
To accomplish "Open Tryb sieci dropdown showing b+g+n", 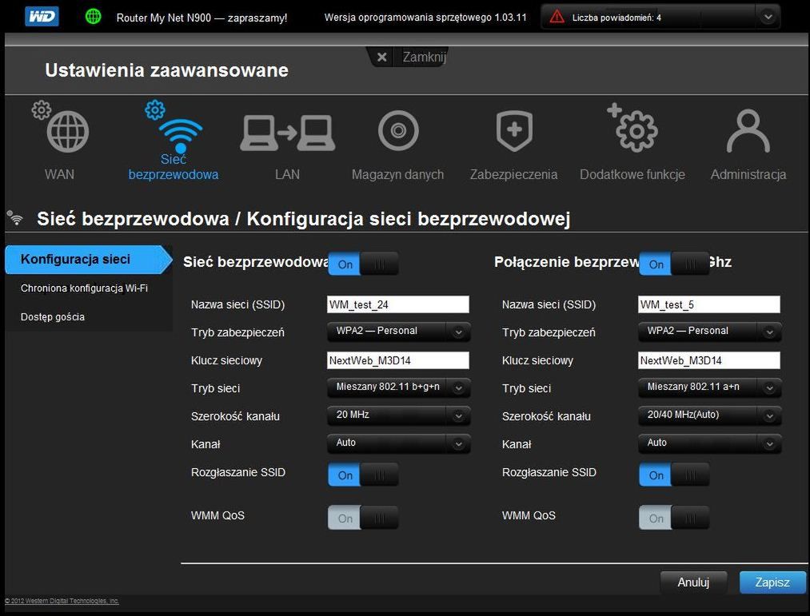I will pos(398,387).
